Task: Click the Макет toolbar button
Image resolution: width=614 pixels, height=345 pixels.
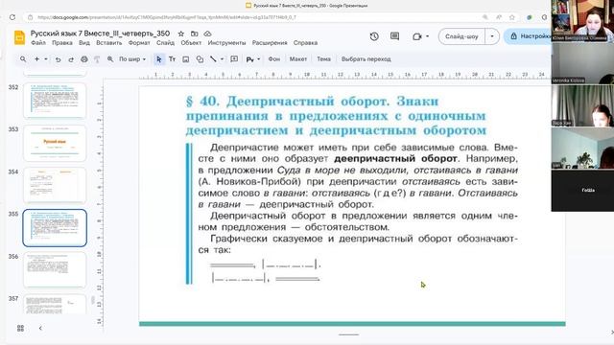Action: click(298, 59)
